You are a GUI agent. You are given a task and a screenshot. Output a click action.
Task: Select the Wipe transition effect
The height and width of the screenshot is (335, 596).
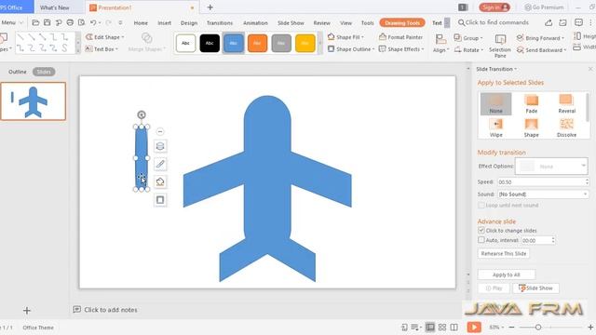tap(495, 128)
